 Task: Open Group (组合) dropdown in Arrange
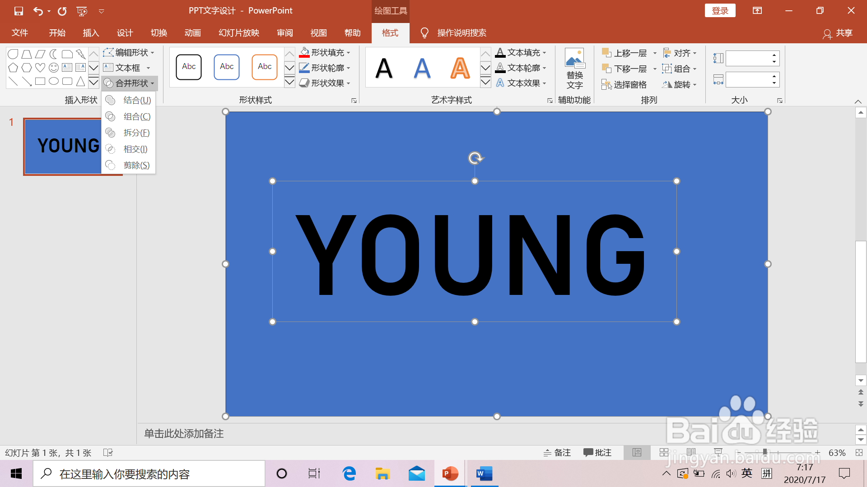(x=680, y=69)
